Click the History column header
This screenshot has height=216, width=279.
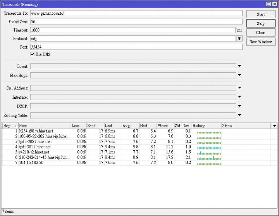[x=207, y=126]
